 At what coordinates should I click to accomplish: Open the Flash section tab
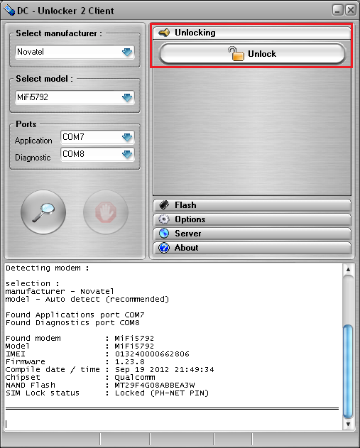tap(252, 205)
